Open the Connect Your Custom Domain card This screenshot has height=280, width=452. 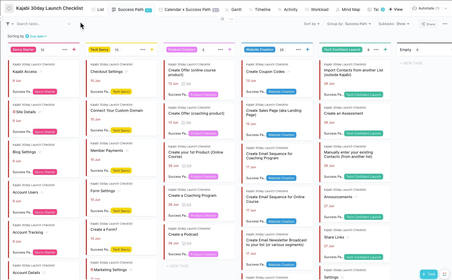click(x=121, y=118)
